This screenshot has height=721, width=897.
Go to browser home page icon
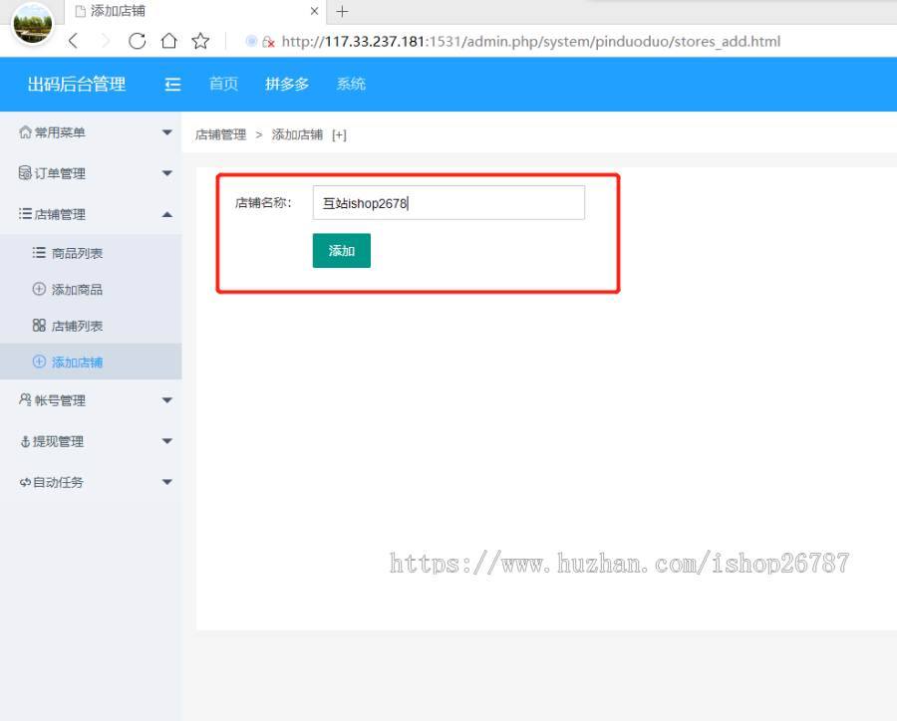pos(168,41)
